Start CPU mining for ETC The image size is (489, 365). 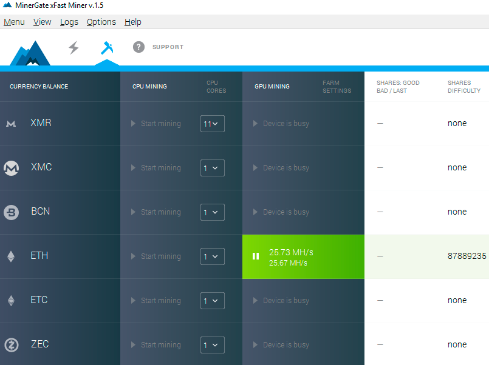tap(155, 300)
